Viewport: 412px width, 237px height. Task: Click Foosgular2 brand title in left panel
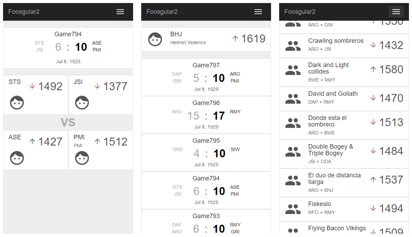[24, 12]
